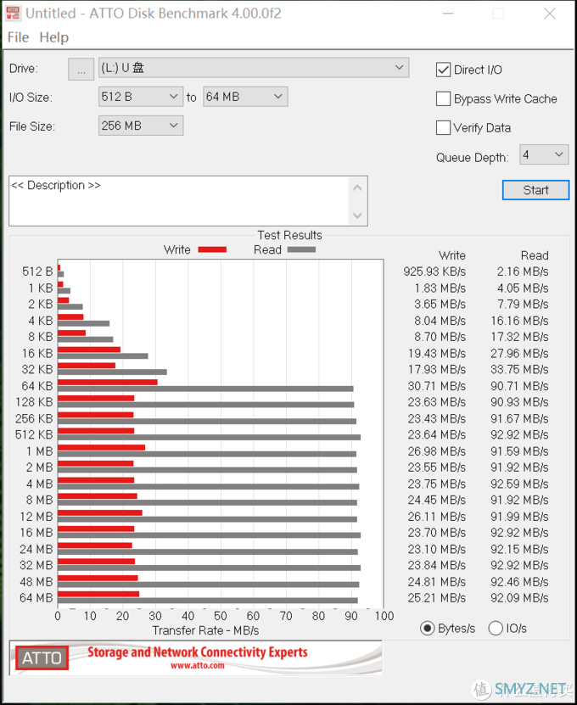Click the ATTO logo in the banner
Viewport: 577px width, 705px height.
42,658
